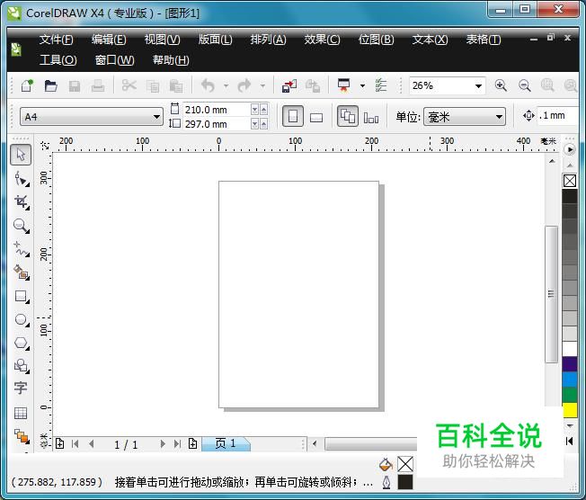The image size is (586, 500).
Task: Select the Shape edit tool
Action: [x=22, y=179]
